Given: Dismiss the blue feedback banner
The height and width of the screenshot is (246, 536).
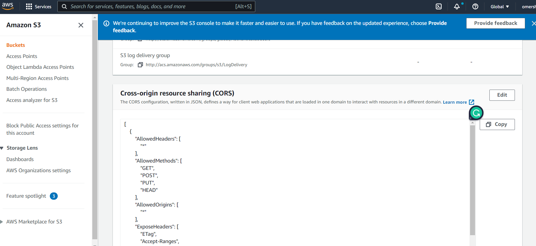Looking at the screenshot, I should click(534, 23).
